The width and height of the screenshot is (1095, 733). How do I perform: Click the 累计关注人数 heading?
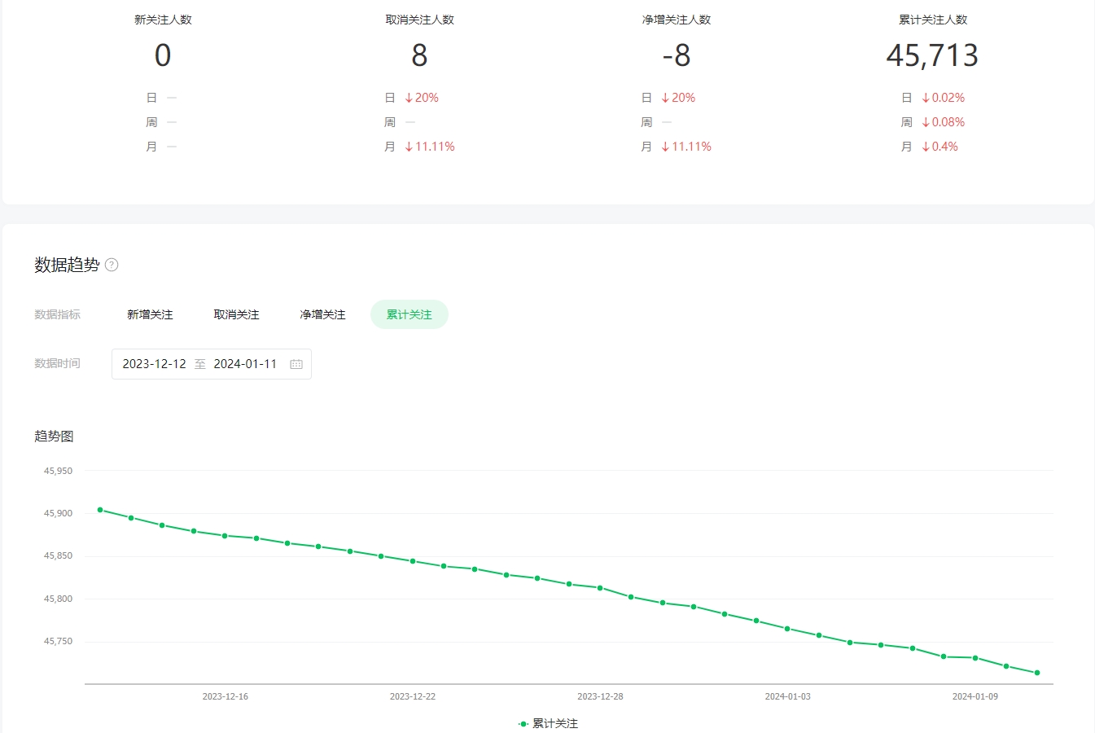click(933, 20)
